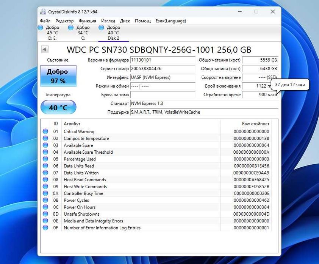The width and height of the screenshot is (319, 264).
Task: Switch to the Disk 2 40 °C tab
Action: (x=113, y=33)
